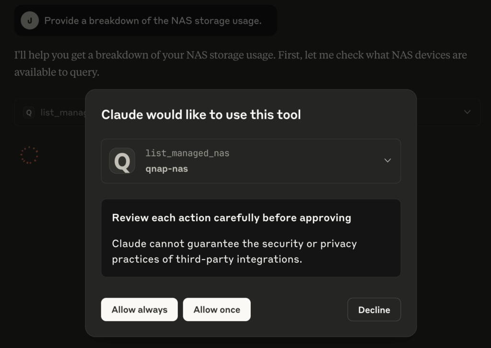Viewport: 491px width, 348px height.
Task: Expand the list_managed_nas tool details chevron
Action: tap(387, 160)
